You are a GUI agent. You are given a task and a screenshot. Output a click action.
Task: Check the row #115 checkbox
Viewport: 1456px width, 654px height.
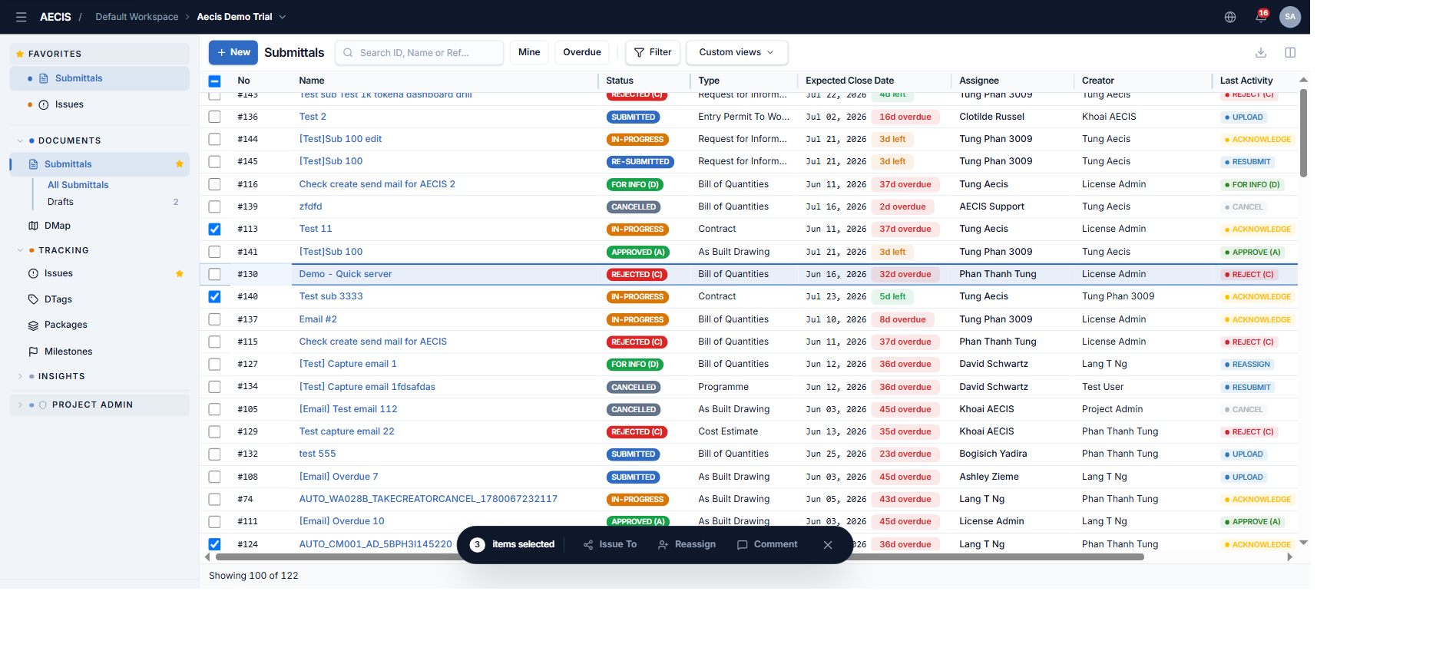tap(215, 342)
